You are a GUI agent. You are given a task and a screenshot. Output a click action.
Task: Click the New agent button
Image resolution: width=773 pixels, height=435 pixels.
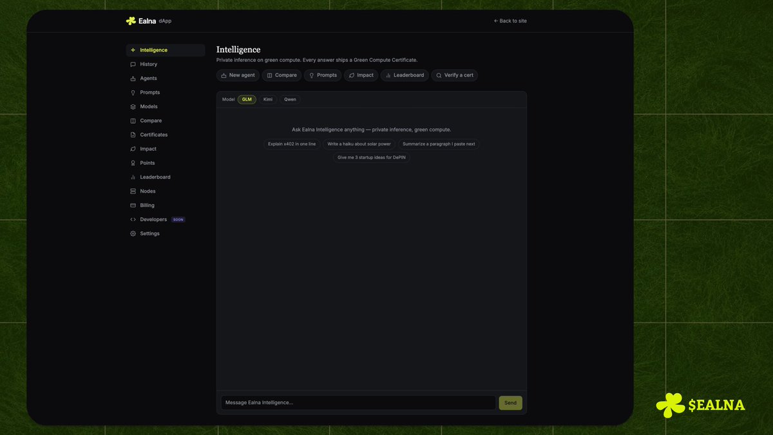pyautogui.click(x=238, y=75)
